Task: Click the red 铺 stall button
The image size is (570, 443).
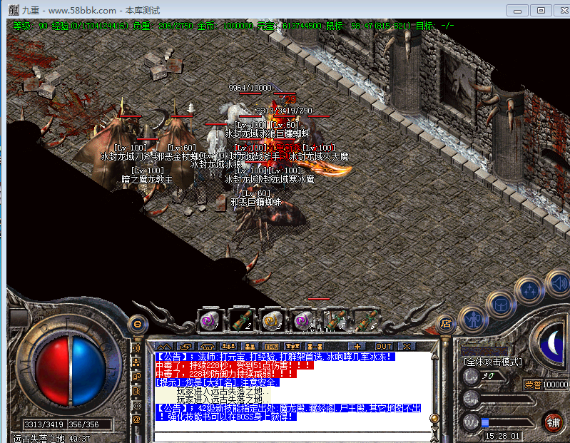Action: (554, 422)
